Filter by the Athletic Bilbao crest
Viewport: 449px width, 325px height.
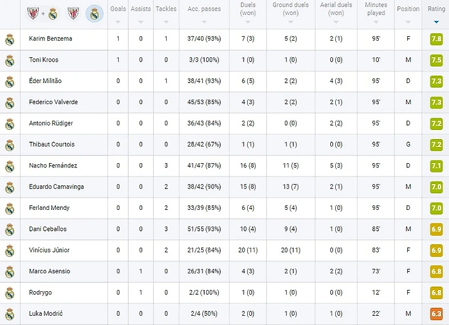(73, 14)
